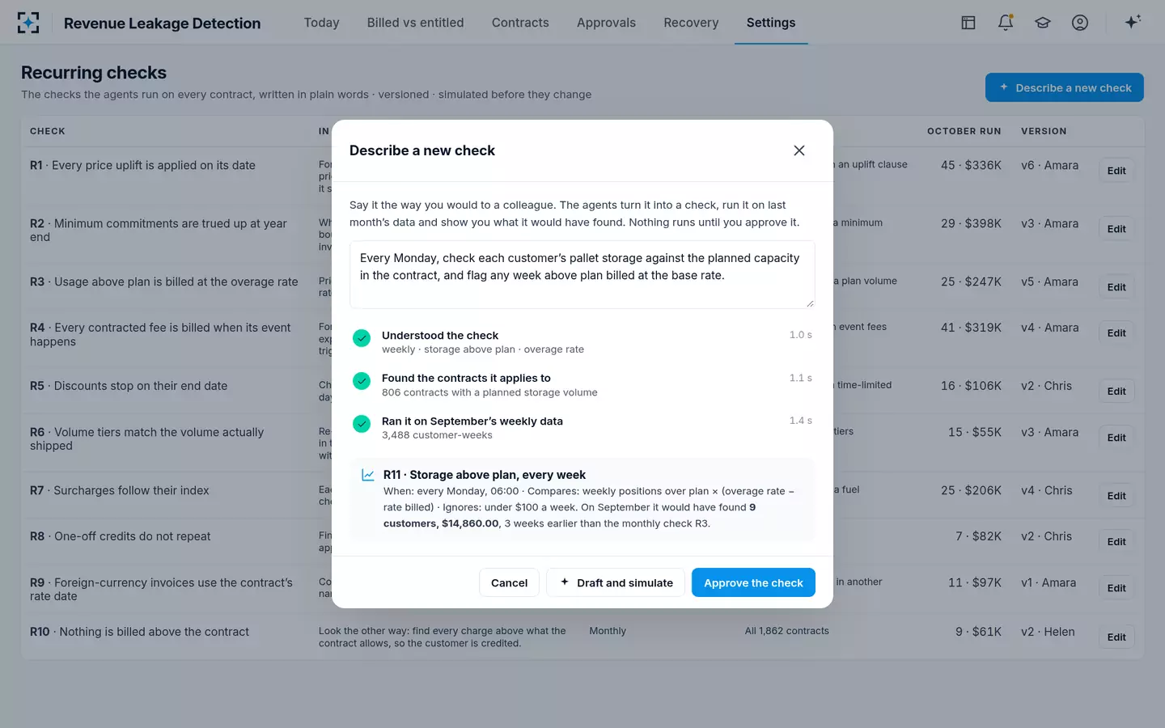Go to the Contracts tab

tap(520, 23)
